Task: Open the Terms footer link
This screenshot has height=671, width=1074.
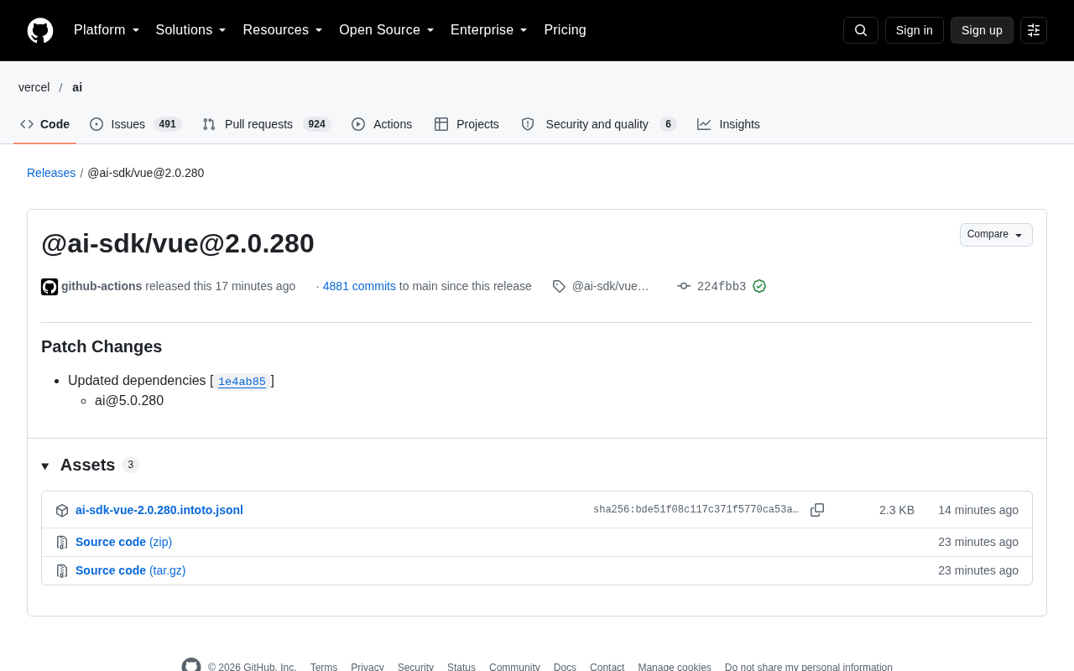Action: [324, 668]
